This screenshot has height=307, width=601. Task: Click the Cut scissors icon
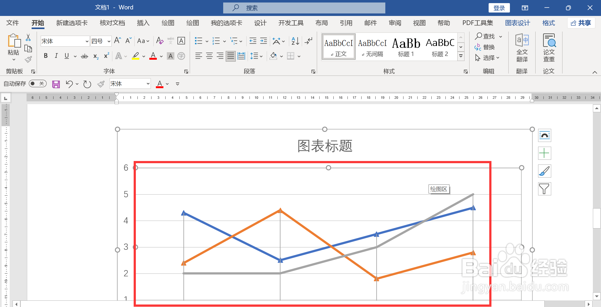pos(28,38)
